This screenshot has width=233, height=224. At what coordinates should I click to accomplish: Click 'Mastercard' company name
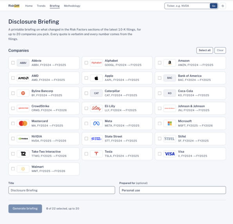tap(40, 121)
